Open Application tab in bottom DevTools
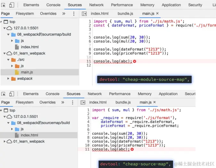 [168, 94]
